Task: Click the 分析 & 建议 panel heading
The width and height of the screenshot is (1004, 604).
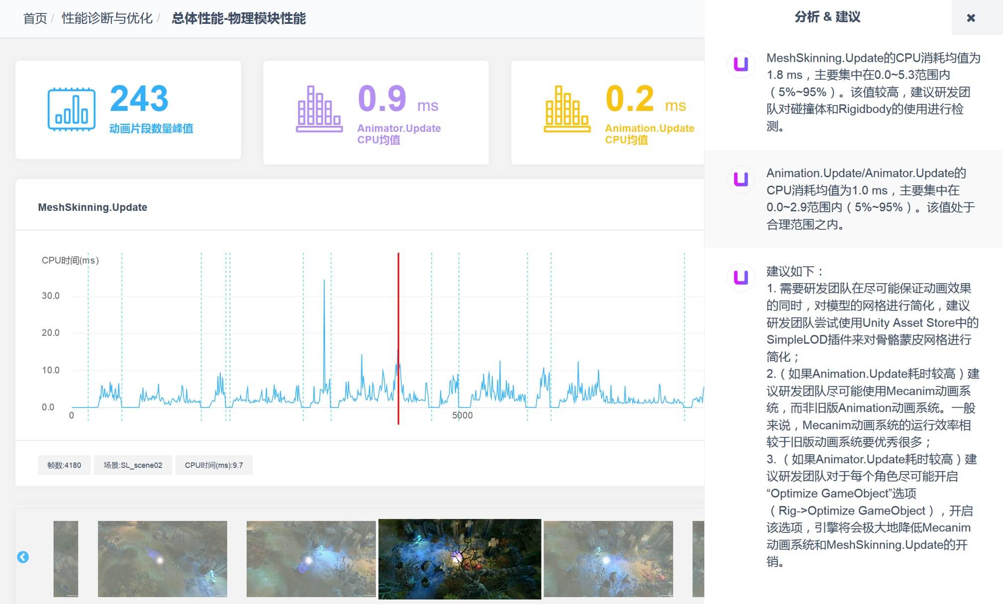Action: (x=827, y=17)
